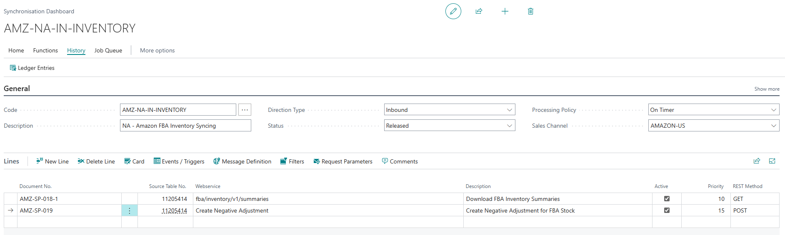Toggle Active checkbox for AMZ-SP-018-1
Image resolution: width=785 pixels, height=235 pixels.
pos(667,199)
